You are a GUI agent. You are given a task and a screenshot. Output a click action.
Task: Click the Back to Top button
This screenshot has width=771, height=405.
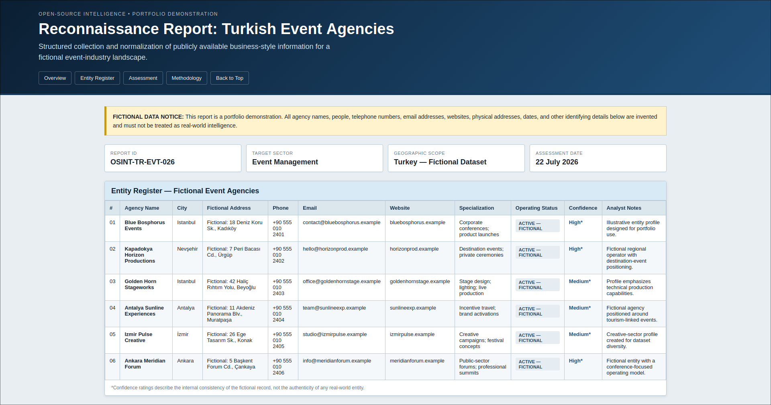(x=230, y=78)
